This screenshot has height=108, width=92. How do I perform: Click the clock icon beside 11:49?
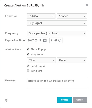tap(60, 40)
